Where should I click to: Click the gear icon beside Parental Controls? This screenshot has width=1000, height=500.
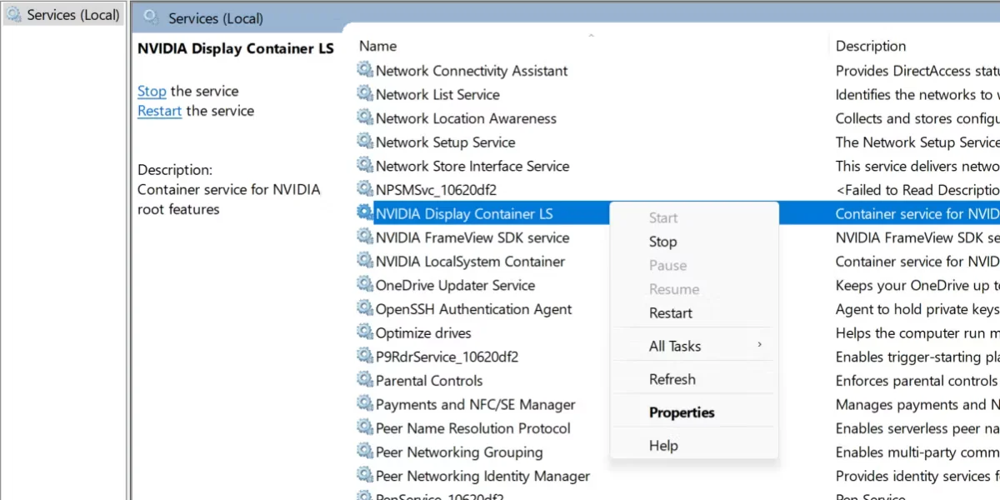click(365, 380)
